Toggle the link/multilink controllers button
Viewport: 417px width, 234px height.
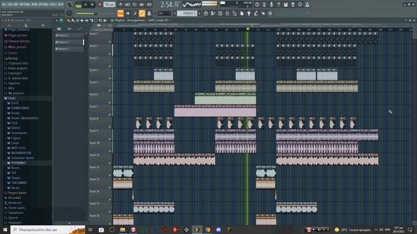142,13
